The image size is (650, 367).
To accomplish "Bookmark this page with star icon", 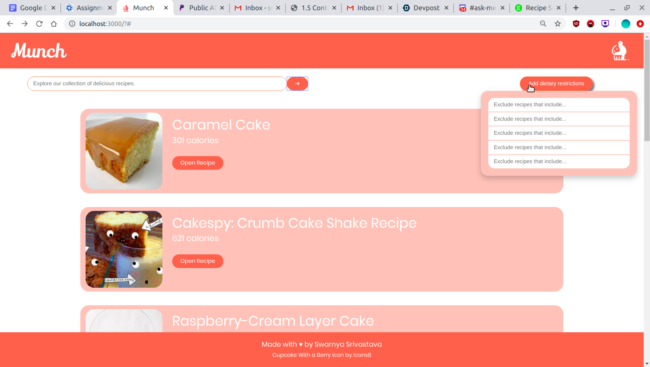I will [x=558, y=24].
